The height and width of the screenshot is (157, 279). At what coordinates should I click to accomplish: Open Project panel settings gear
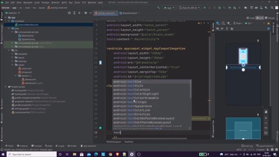point(85,13)
